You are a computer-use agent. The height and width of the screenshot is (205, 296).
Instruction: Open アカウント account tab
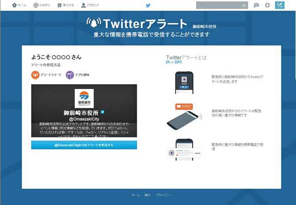(90, 5)
